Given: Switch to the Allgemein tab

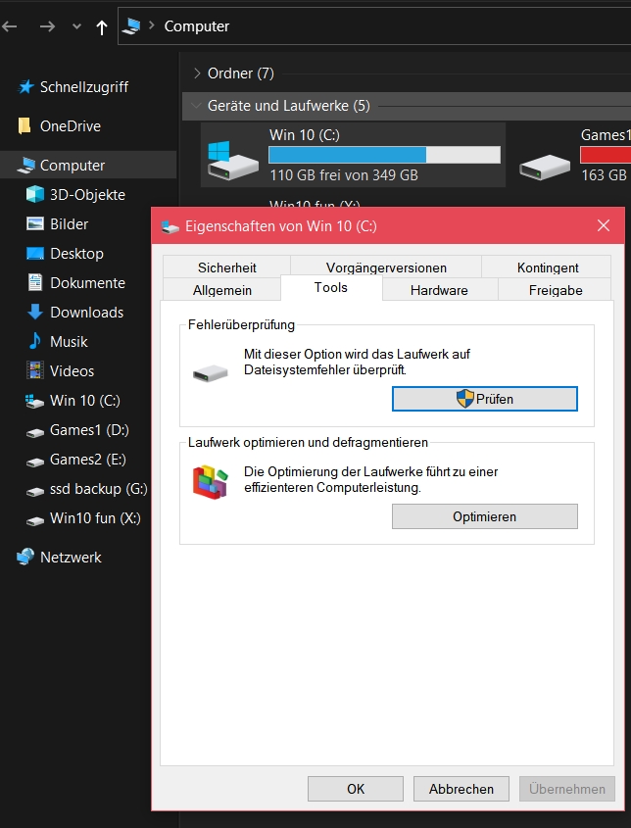Looking at the screenshot, I should coord(222,290).
